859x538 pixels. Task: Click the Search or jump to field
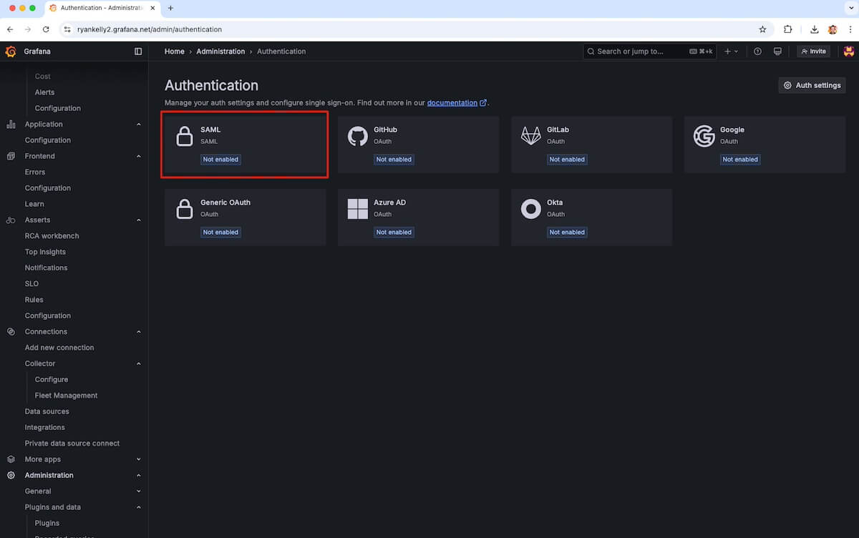tap(650, 52)
